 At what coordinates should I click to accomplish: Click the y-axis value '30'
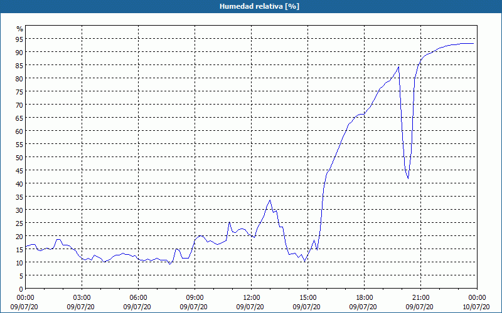click(x=19, y=210)
